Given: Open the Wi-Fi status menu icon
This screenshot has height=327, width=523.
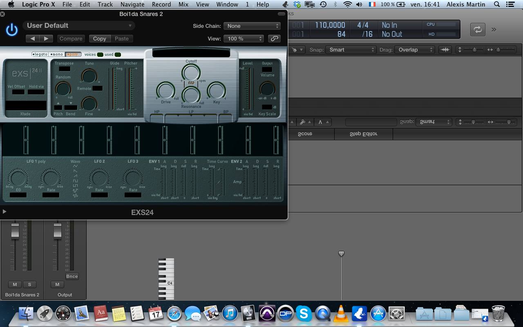Looking at the screenshot, I should coord(348,4).
